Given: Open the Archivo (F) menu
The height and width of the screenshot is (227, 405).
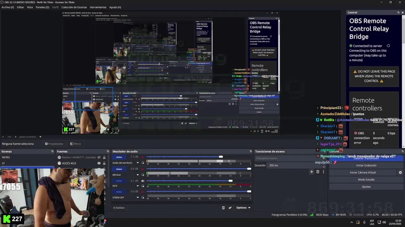Looking at the screenshot, I should point(8,7).
